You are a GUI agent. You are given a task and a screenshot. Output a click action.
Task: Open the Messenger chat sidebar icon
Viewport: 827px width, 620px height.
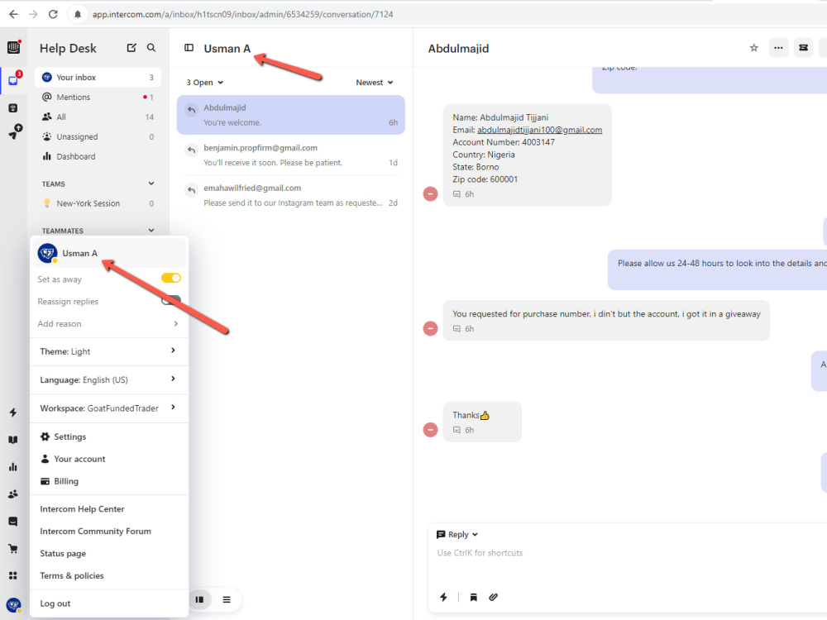click(x=13, y=522)
